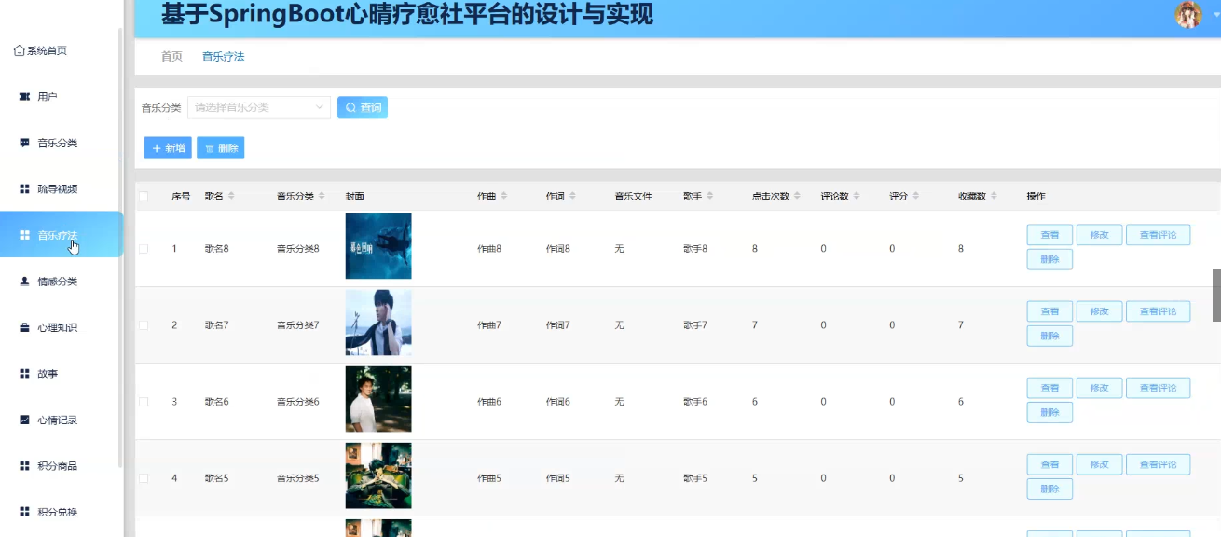Screen dimensions: 1221x537
Task: Sort by 收藏数 column arrows
Action: (x=994, y=196)
